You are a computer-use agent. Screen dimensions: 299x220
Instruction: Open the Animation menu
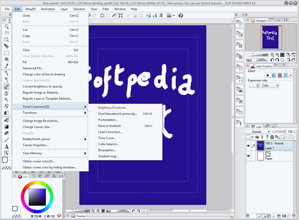coord(48,9)
